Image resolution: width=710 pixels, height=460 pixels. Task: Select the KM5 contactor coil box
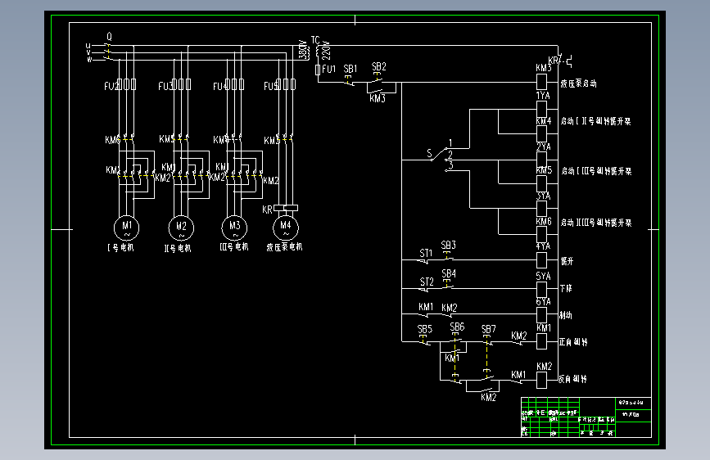click(541, 183)
